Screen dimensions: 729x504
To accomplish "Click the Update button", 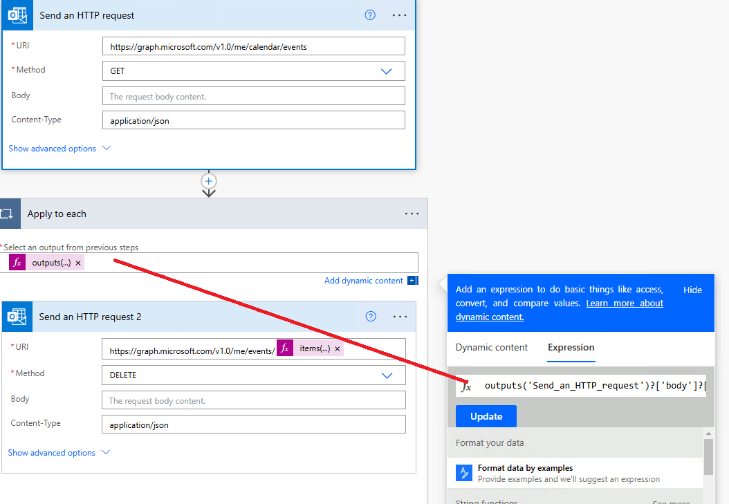I will (486, 416).
